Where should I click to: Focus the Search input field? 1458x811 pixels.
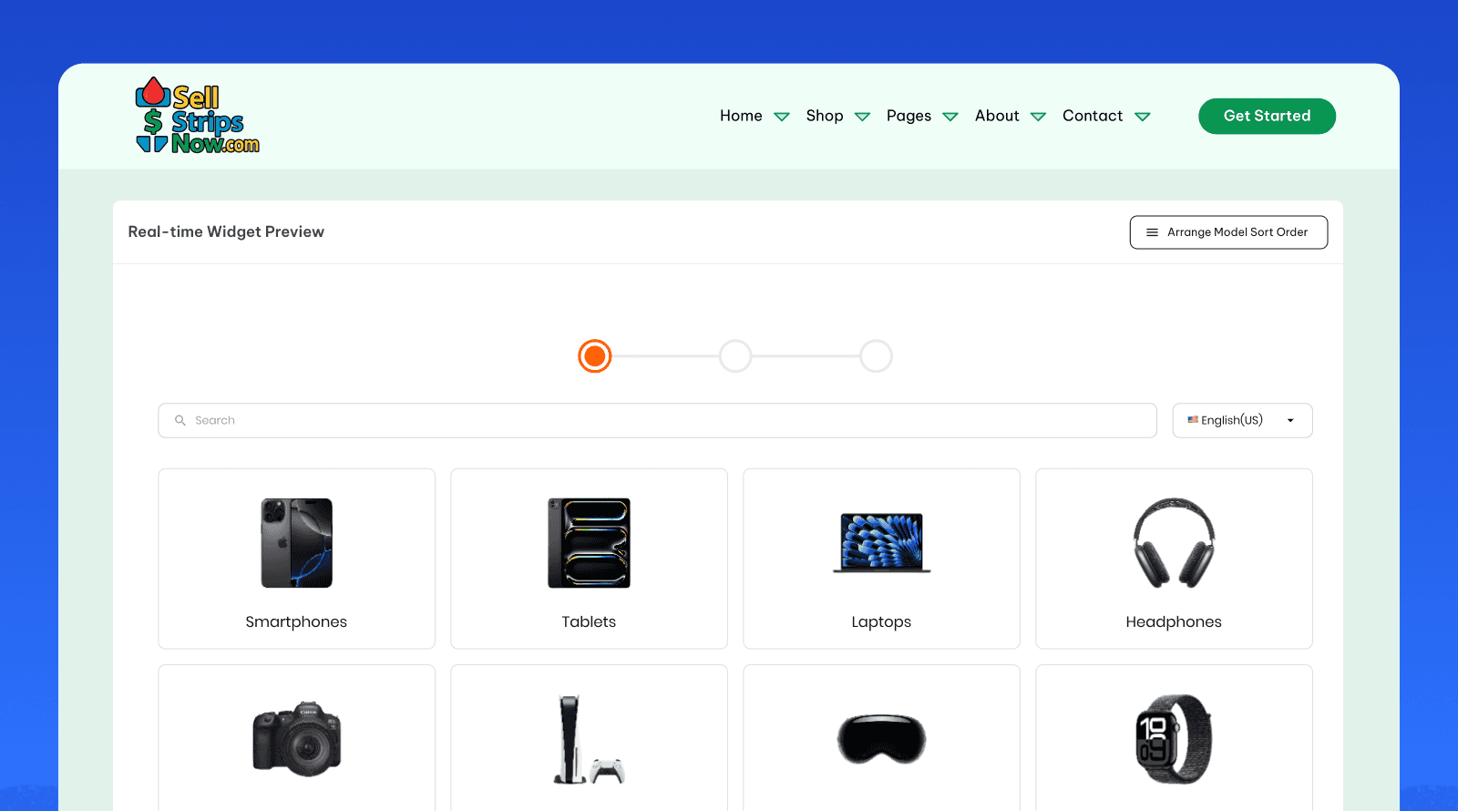pos(657,420)
